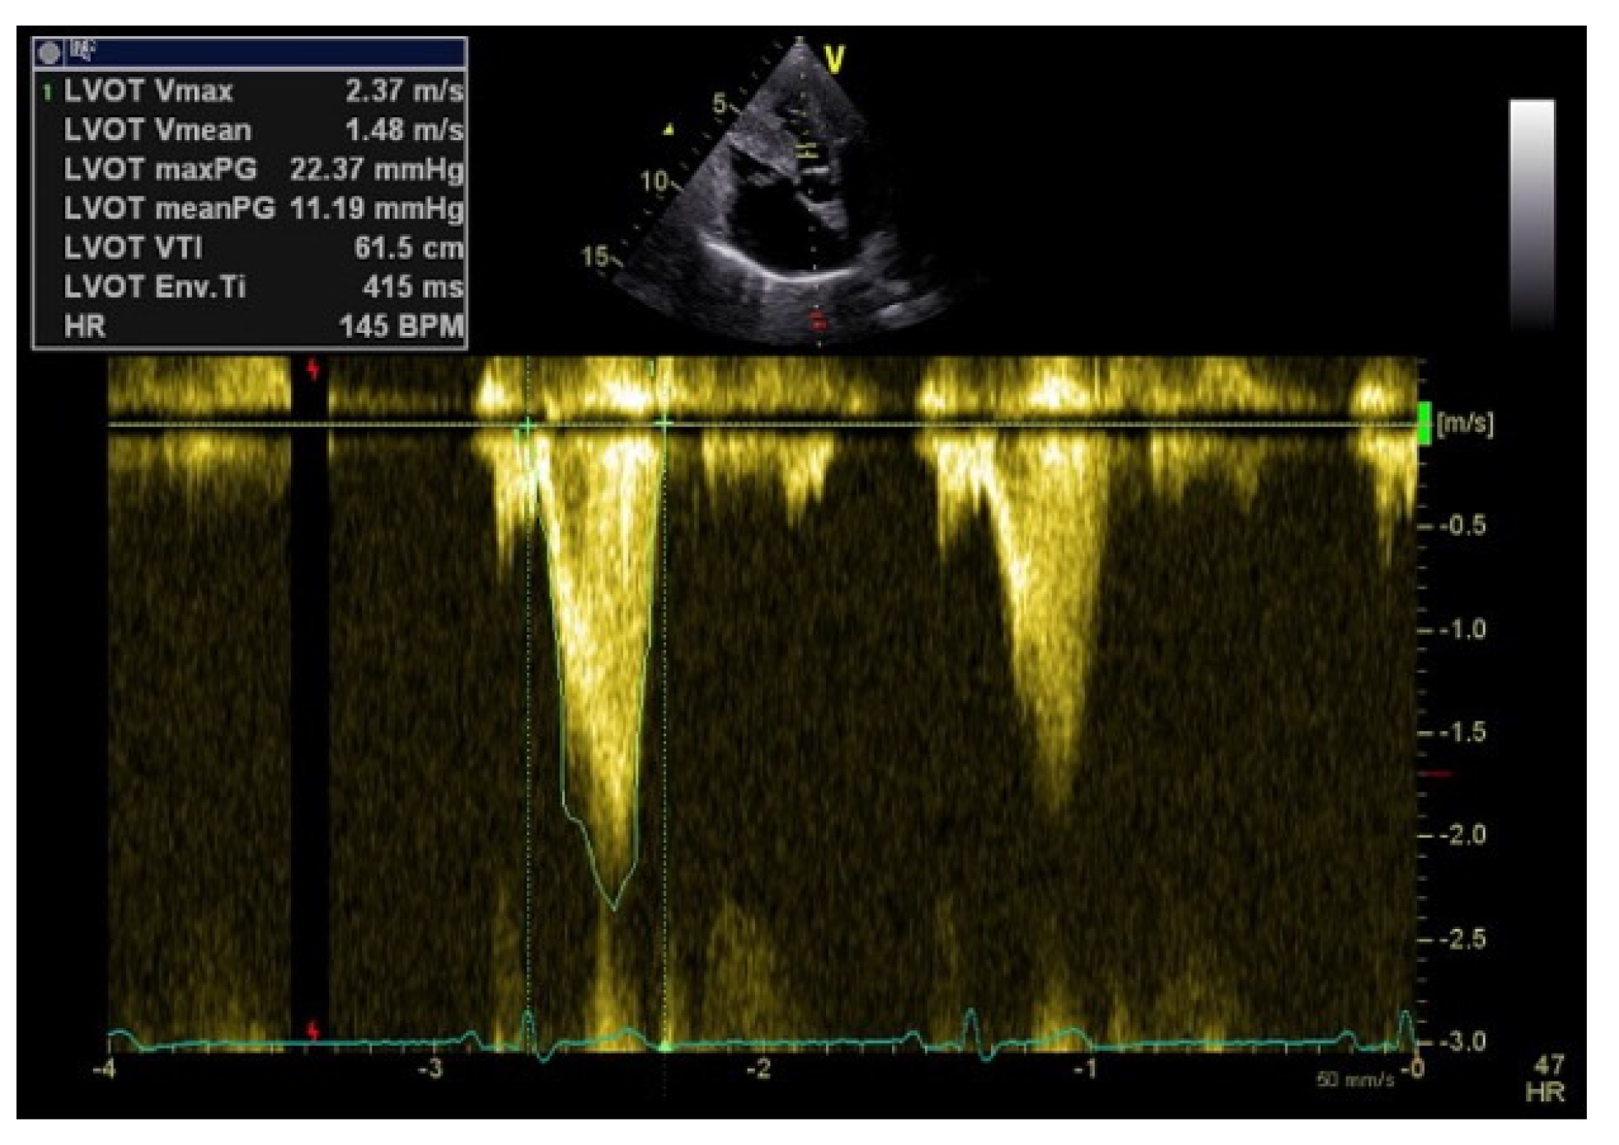Click the red sample volume marker in 2D image
This screenshot has width=1619, height=1145.
818,319
